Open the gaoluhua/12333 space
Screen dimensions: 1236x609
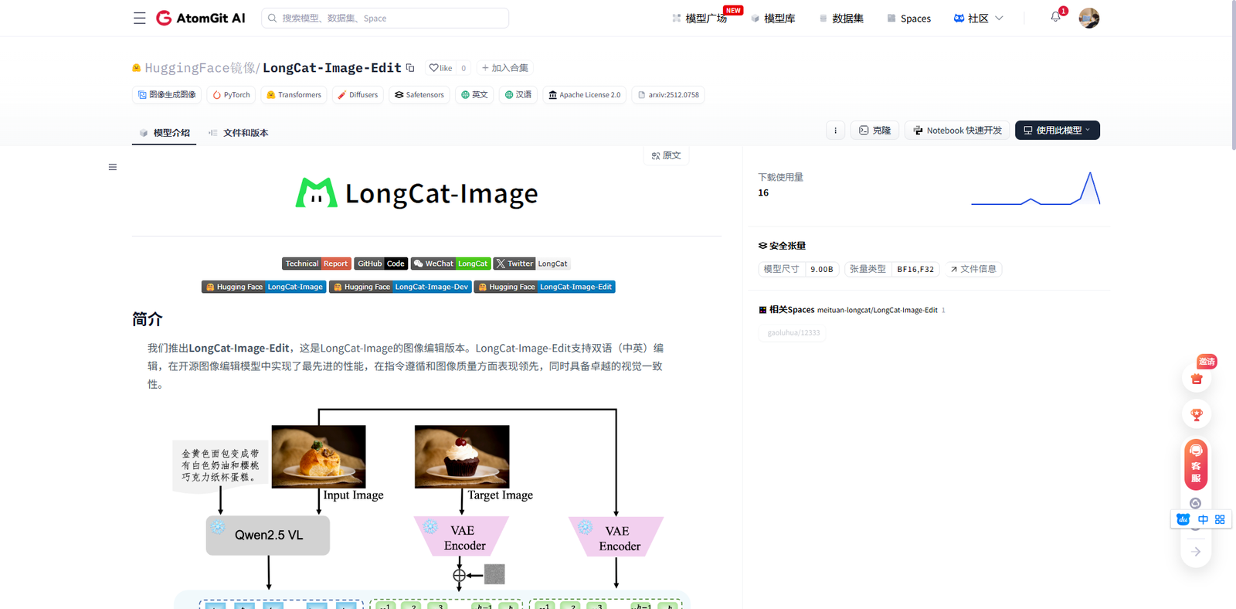tap(793, 333)
